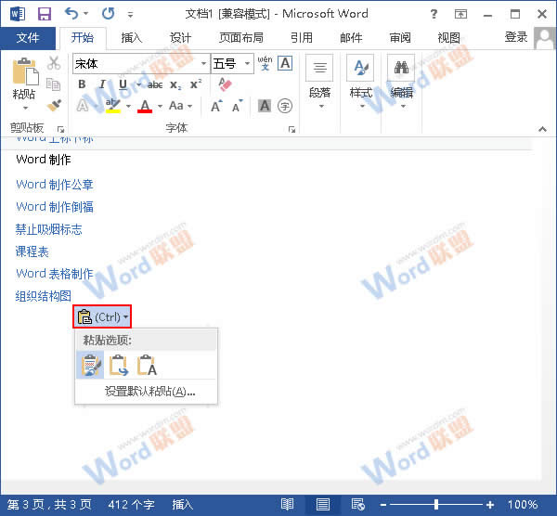Click the zoom slider handle

436,504
